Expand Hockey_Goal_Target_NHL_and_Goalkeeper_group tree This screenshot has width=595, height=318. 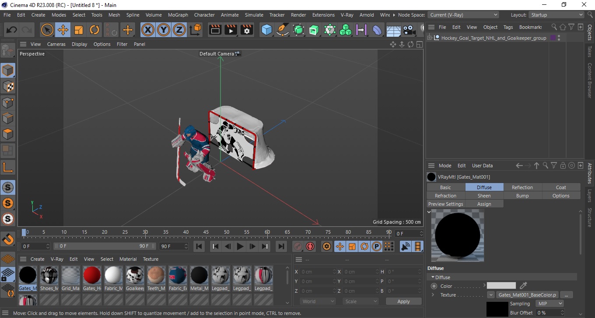point(430,38)
